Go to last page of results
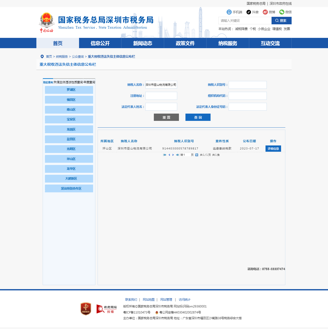328x329 pixels. click(x=177, y=155)
